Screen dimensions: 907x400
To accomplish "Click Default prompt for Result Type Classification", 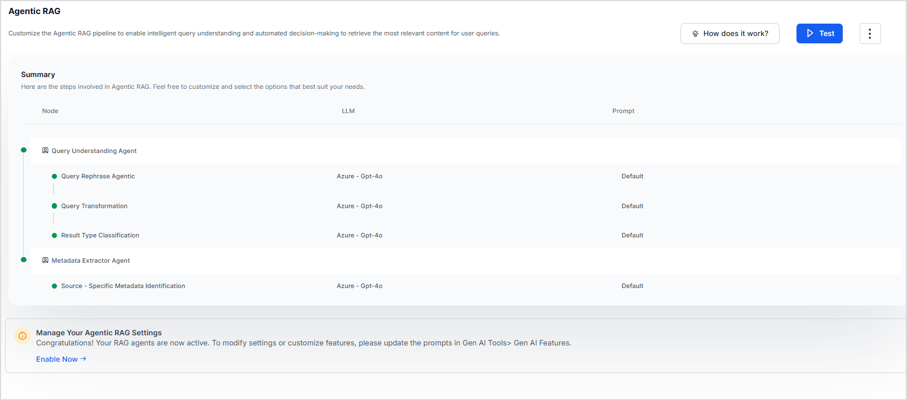I will tap(632, 236).
